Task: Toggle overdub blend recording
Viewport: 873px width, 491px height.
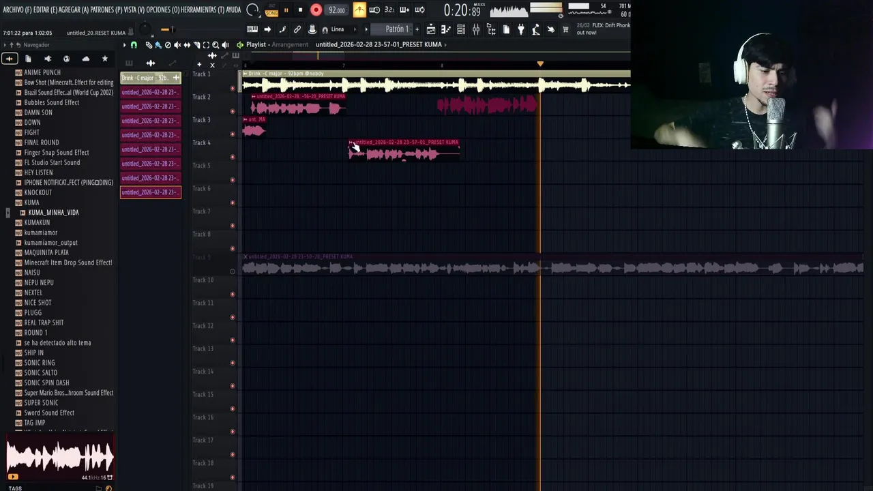Action: point(404,10)
